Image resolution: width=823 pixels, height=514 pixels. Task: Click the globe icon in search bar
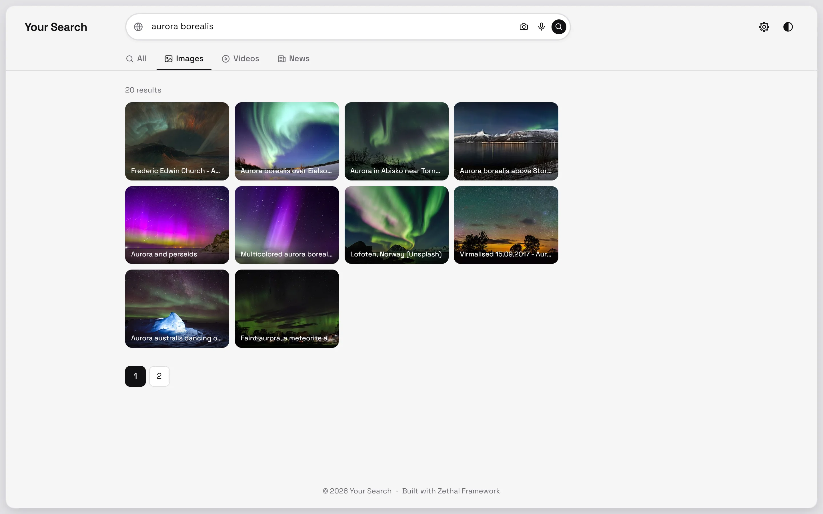tap(138, 27)
